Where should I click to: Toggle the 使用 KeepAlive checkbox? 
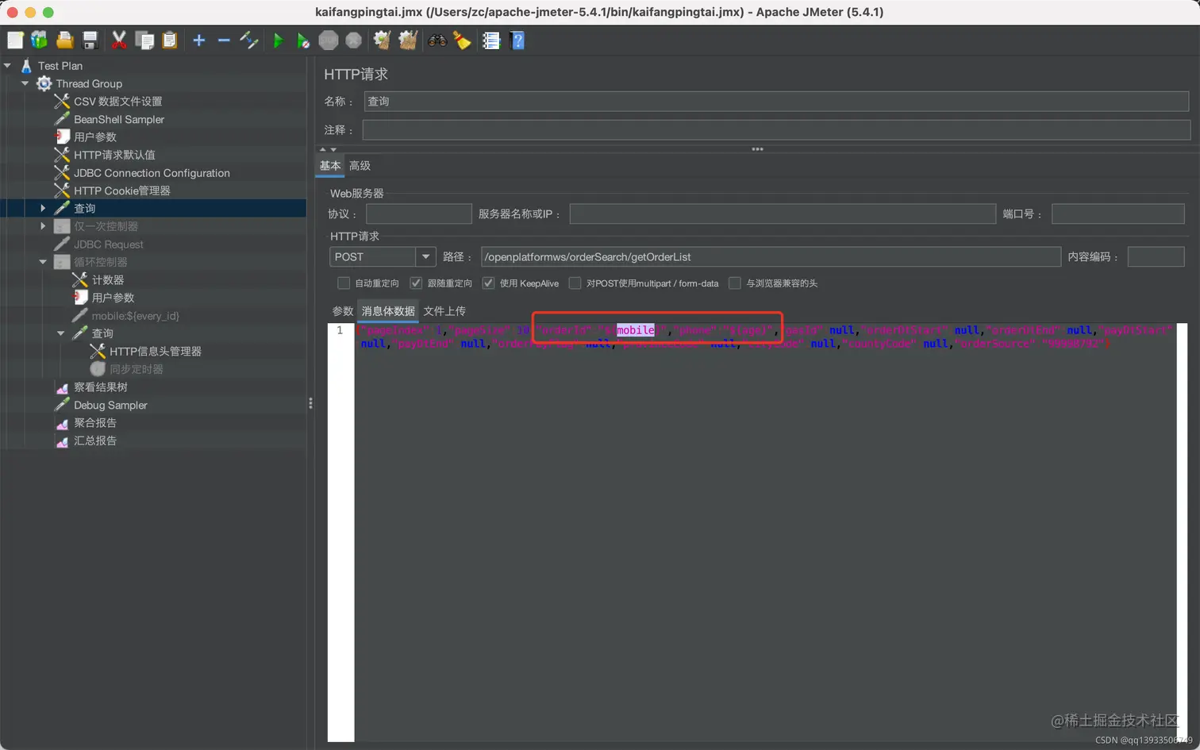[488, 283]
